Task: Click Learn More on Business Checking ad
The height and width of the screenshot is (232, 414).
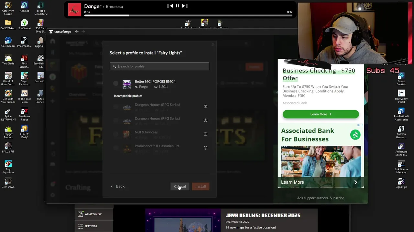Action: click(321, 114)
